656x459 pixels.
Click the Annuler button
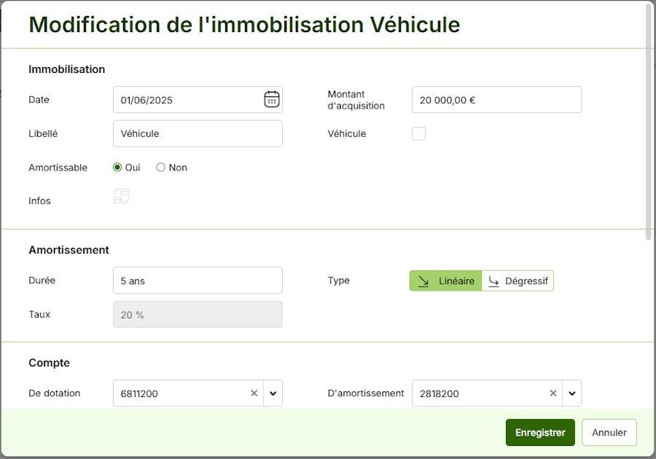609,432
